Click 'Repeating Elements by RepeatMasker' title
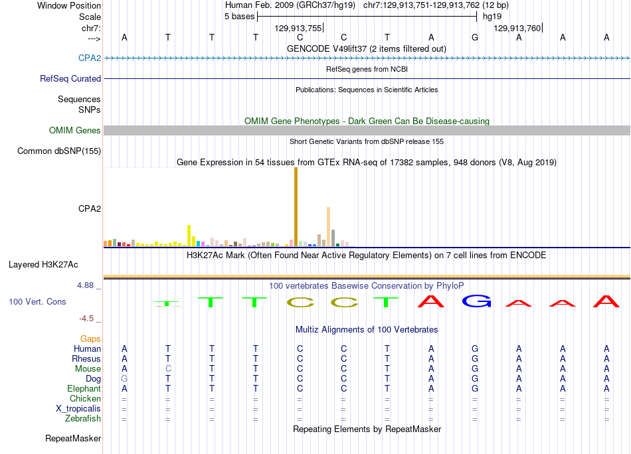The image size is (631, 454). pyautogui.click(x=367, y=429)
